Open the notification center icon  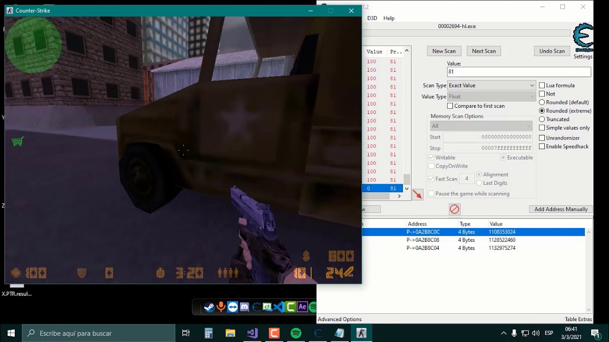pyautogui.click(x=595, y=333)
